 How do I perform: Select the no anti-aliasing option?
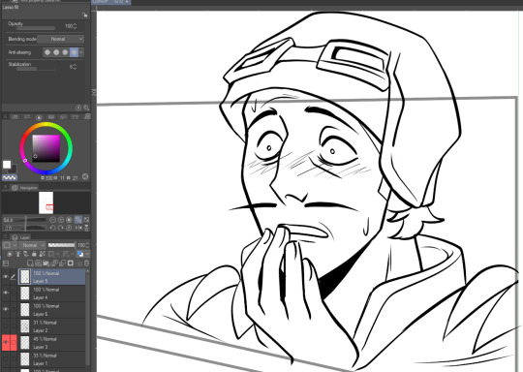pyautogui.click(x=47, y=52)
